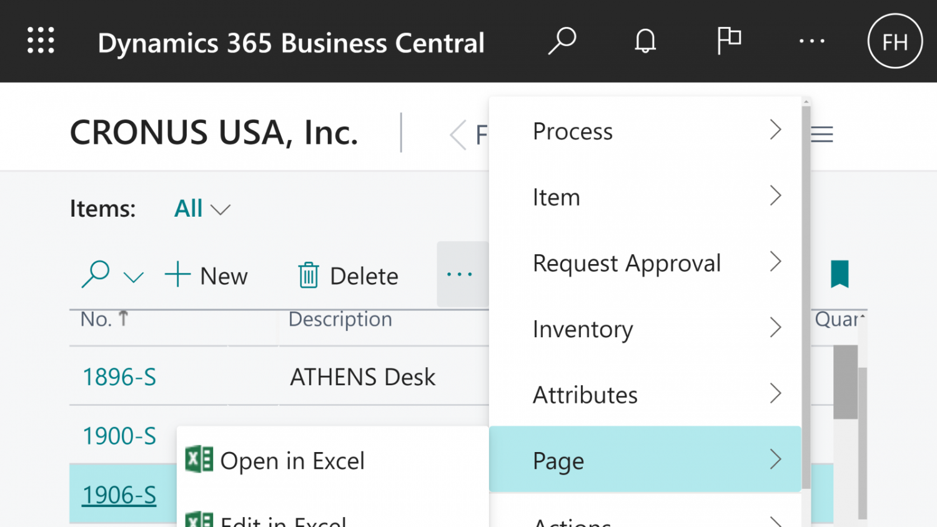Click the Excel icon beside Open in Excel
This screenshot has height=527, width=937.
click(199, 460)
